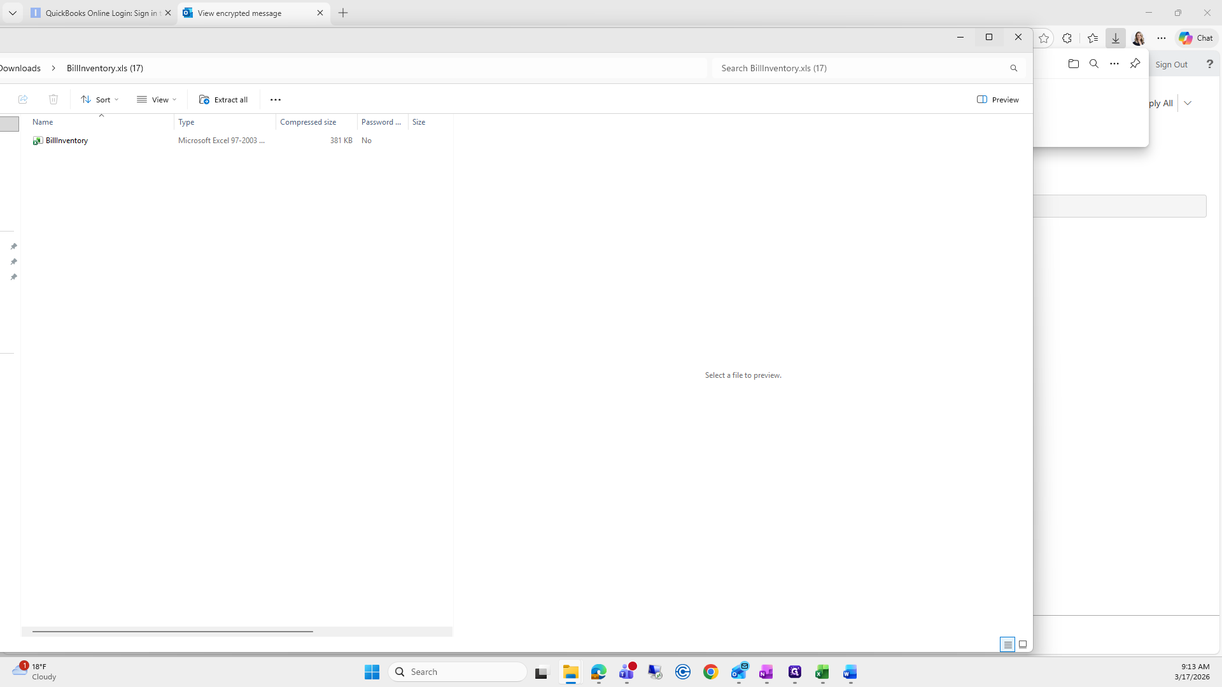Sort files by Compressed size column
Screen dimensions: 1222x687
click(x=308, y=122)
